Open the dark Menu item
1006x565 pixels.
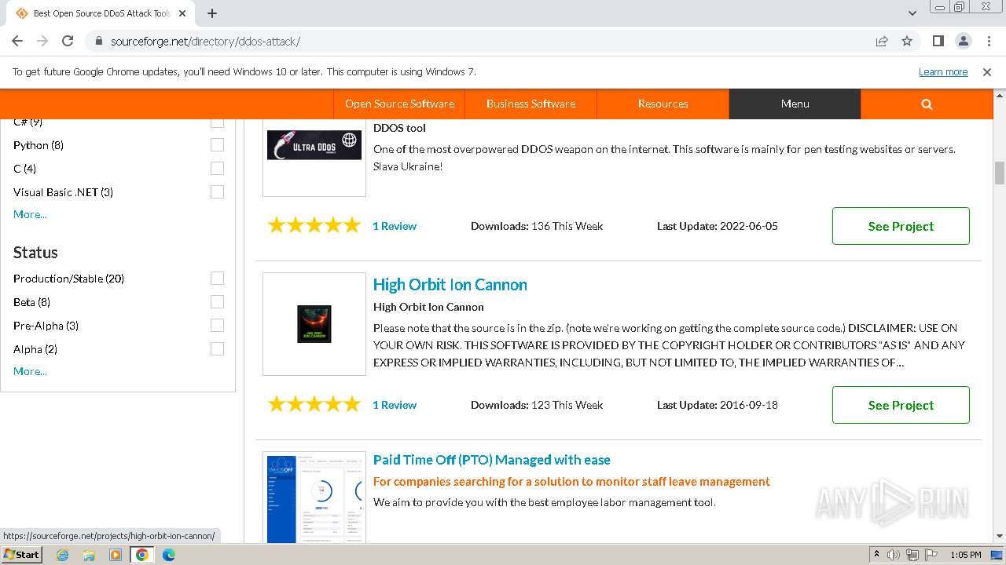(795, 104)
